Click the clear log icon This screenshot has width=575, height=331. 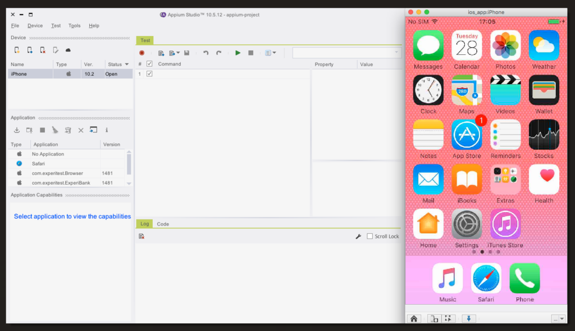click(x=142, y=236)
